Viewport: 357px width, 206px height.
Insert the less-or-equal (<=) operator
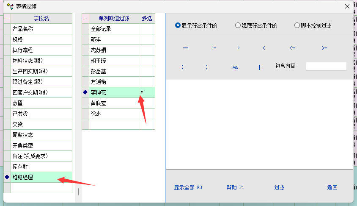coord(292,48)
